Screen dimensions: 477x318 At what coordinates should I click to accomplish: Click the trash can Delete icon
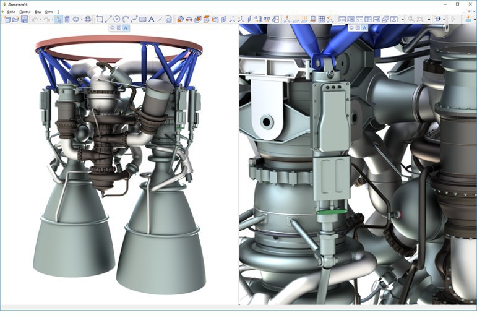67,20
